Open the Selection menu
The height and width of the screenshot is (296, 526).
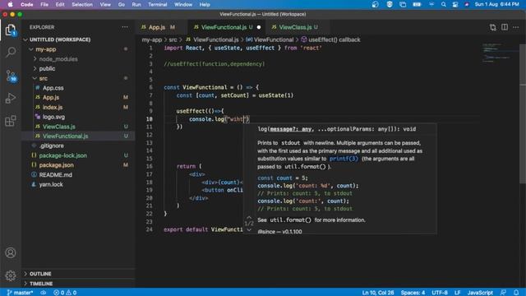pos(82,5)
